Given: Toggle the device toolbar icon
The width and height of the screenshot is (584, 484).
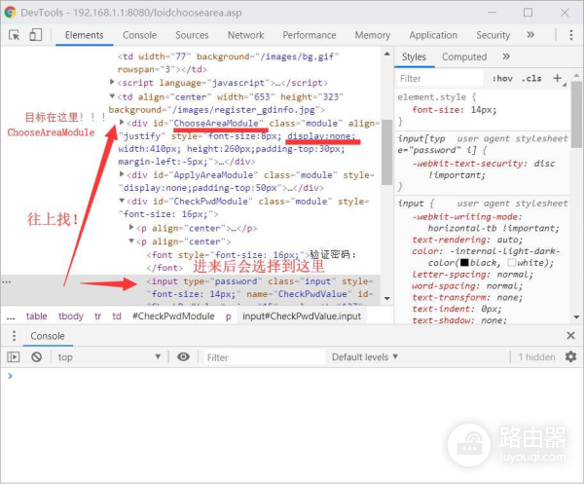Looking at the screenshot, I should coord(35,35).
